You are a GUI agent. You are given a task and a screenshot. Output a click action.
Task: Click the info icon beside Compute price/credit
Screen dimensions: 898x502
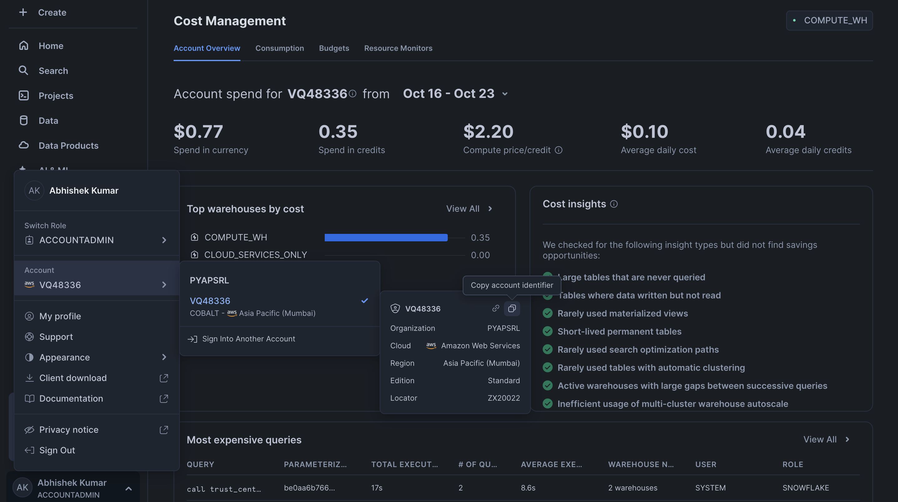(559, 150)
